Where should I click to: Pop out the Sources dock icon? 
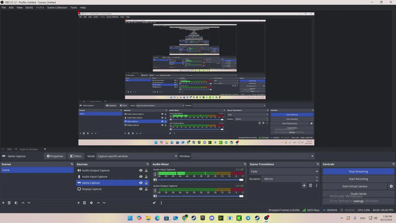(148, 164)
